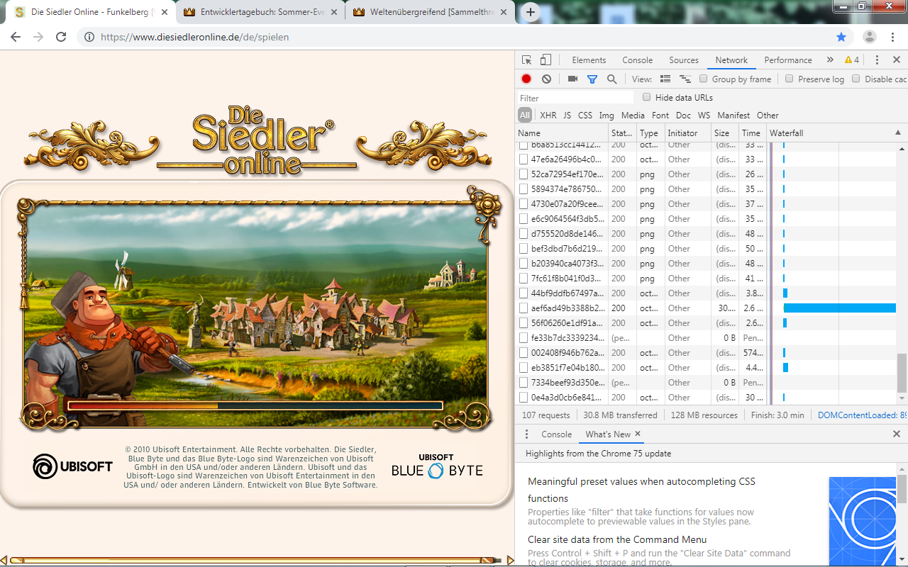Toggle the network filter funnel icon

[x=592, y=79]
